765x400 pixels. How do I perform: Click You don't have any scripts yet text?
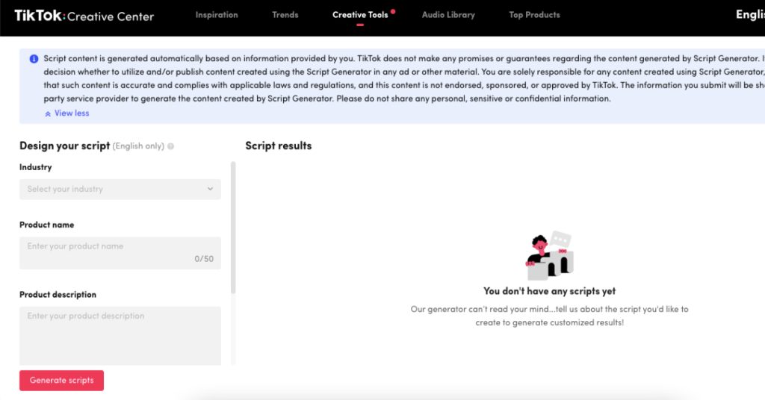(x=549, y=291)
